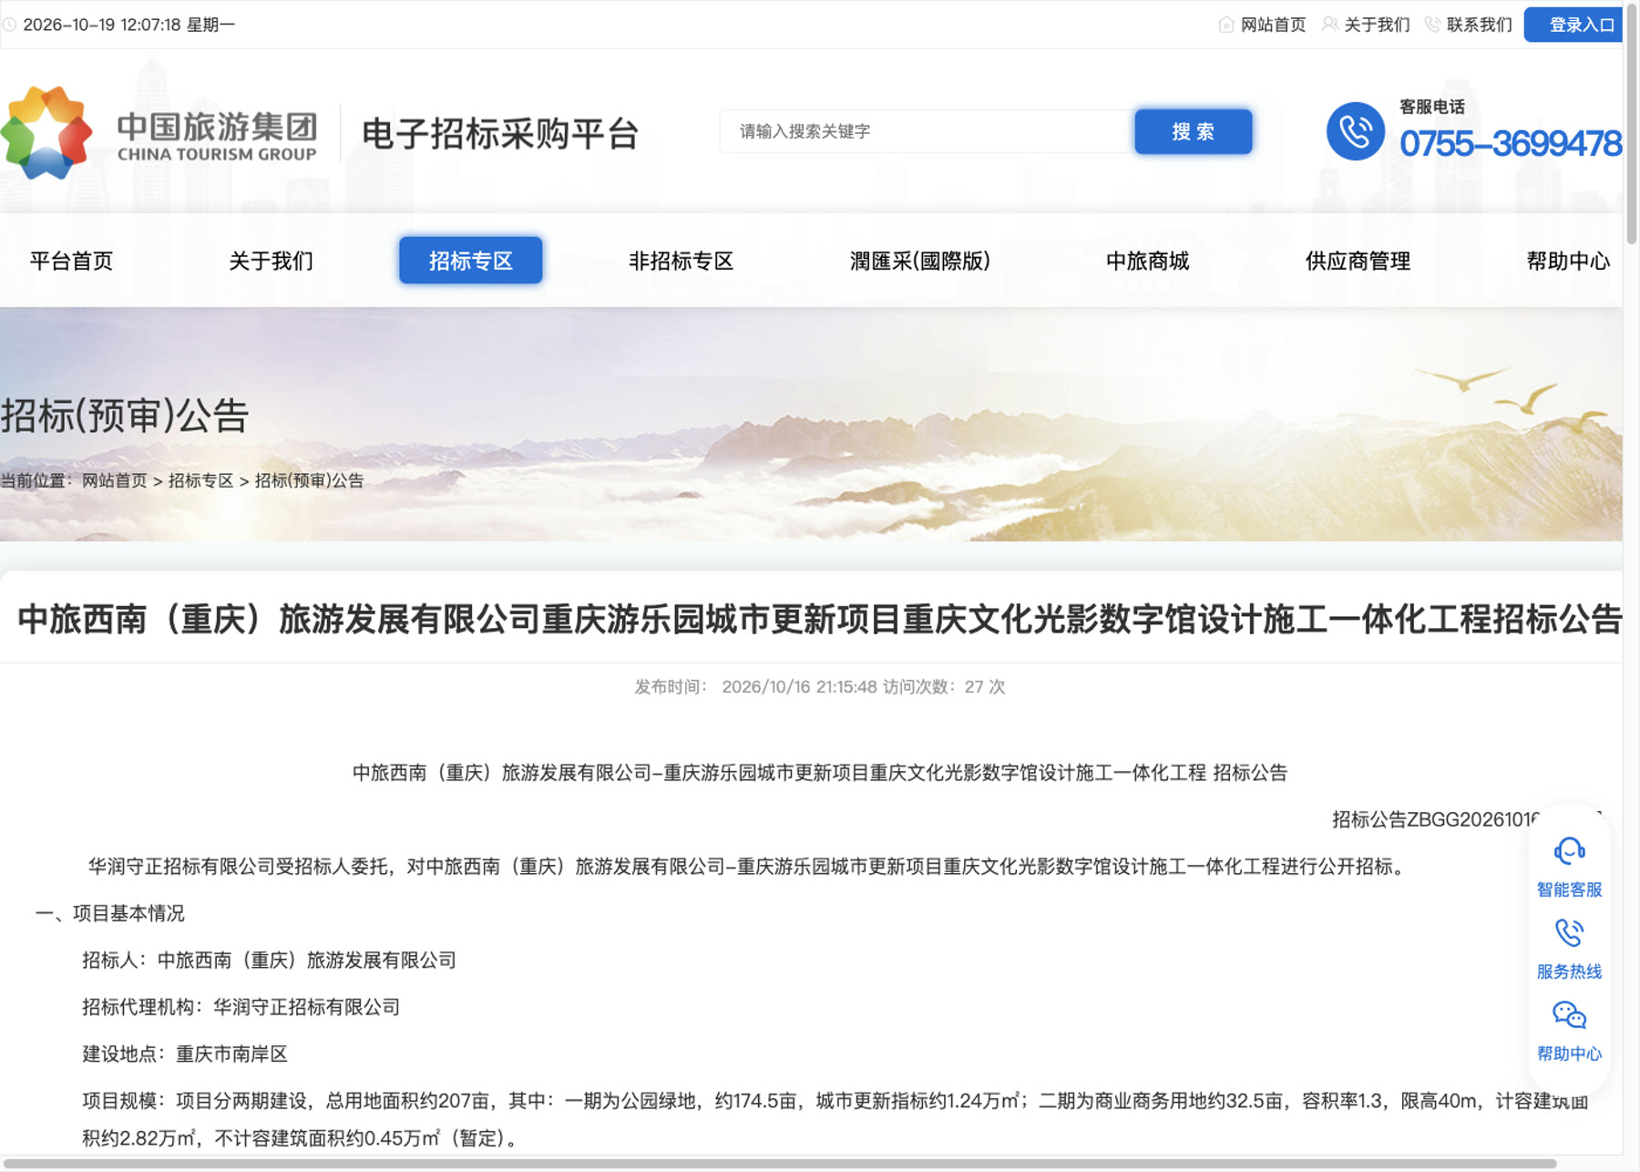The width and height of the screenshot is (1640, 1172).
Task: Click the 招标公告ZBGG number text
Action: (x=1436, y=819)
